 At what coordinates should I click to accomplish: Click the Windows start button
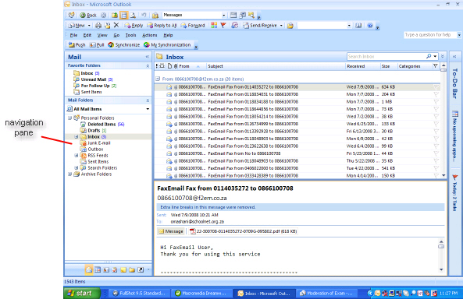coord(81,293)
